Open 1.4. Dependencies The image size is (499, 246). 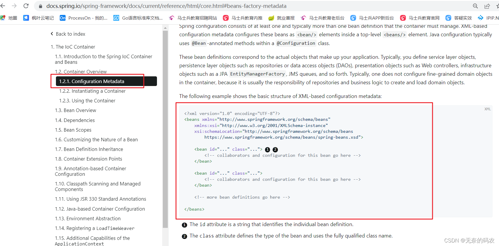[75, 120]
